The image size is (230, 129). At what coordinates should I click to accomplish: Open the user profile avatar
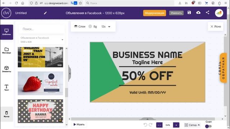[219, 13]
